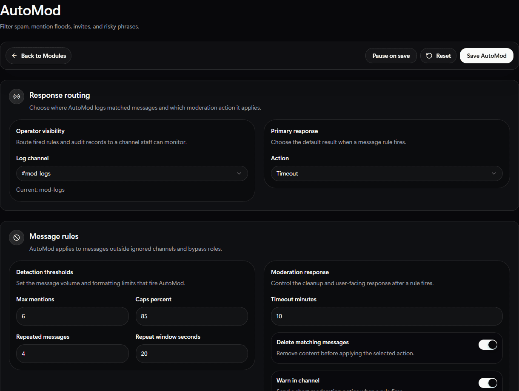Open the Action dropdown showing Timeout
Image resolution: width=519 pixels, height=391 pixels.
(387, 173)
